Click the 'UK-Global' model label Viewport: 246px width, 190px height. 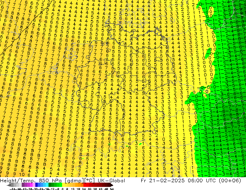(111, 181)
